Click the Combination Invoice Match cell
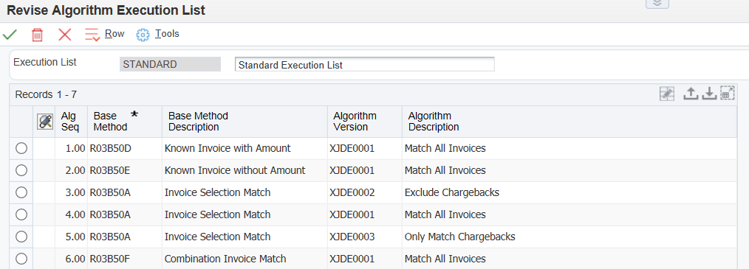Screen dimensions: 749x269 [x=244, y=259]
